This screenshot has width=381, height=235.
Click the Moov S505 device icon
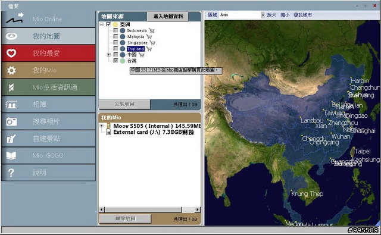pyautogui.click(x=108, y=126)
